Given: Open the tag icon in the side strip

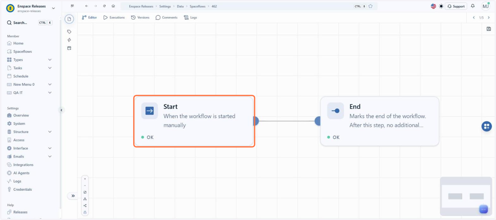Looking at the screenshot, I should (x=69, y=32).
